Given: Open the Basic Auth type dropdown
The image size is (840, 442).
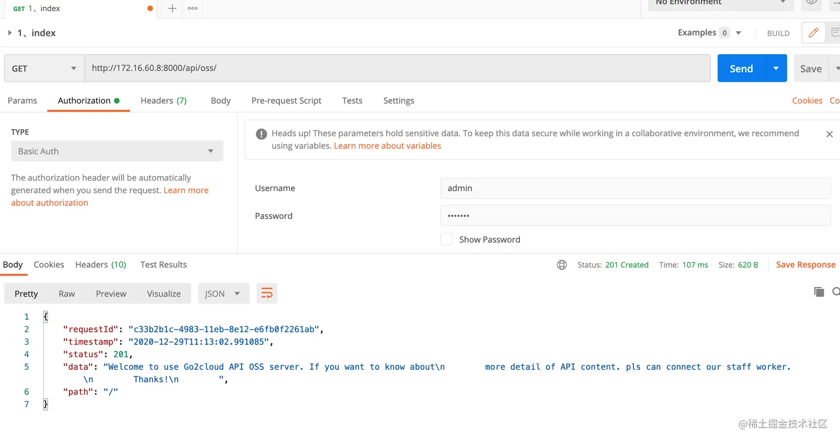Looking at the screenshot, I should pos(117,151).
